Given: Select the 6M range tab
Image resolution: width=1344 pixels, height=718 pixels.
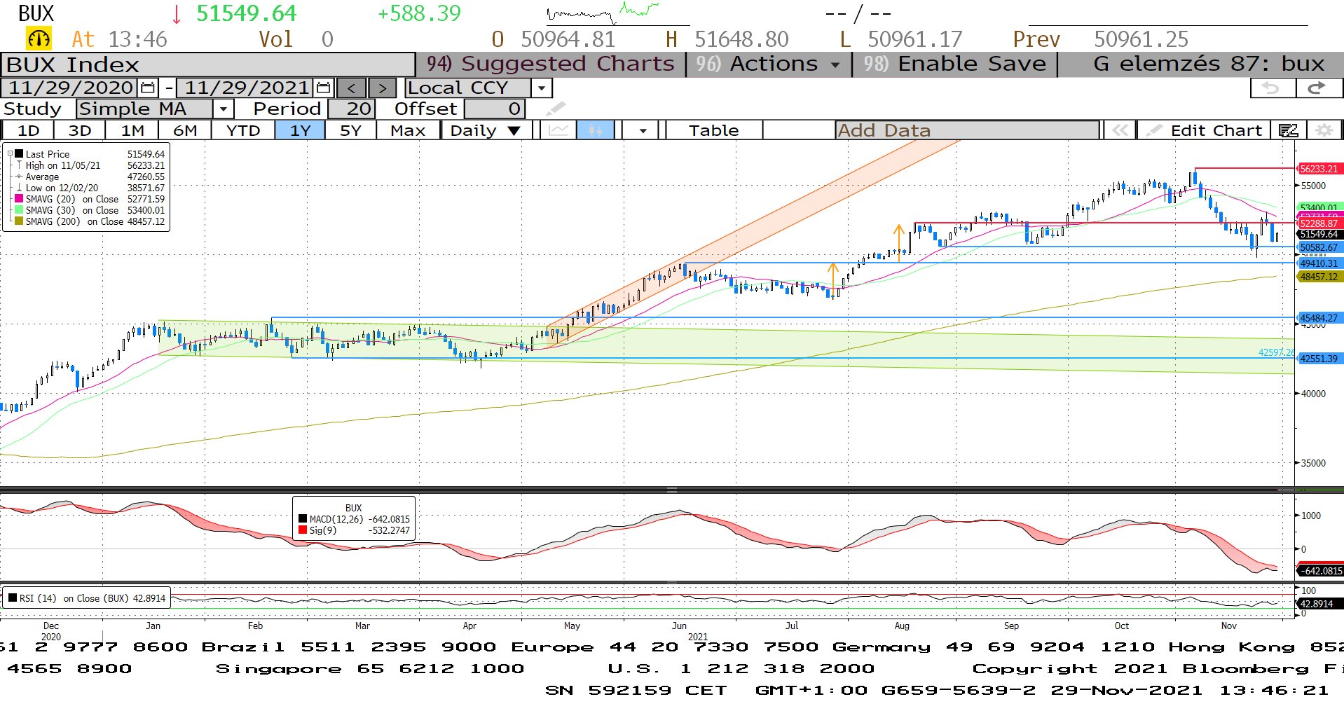Looking at the screenshot, I should click(185, 130).
